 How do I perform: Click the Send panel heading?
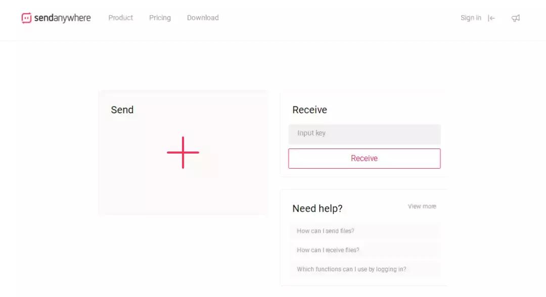[122, 110]
